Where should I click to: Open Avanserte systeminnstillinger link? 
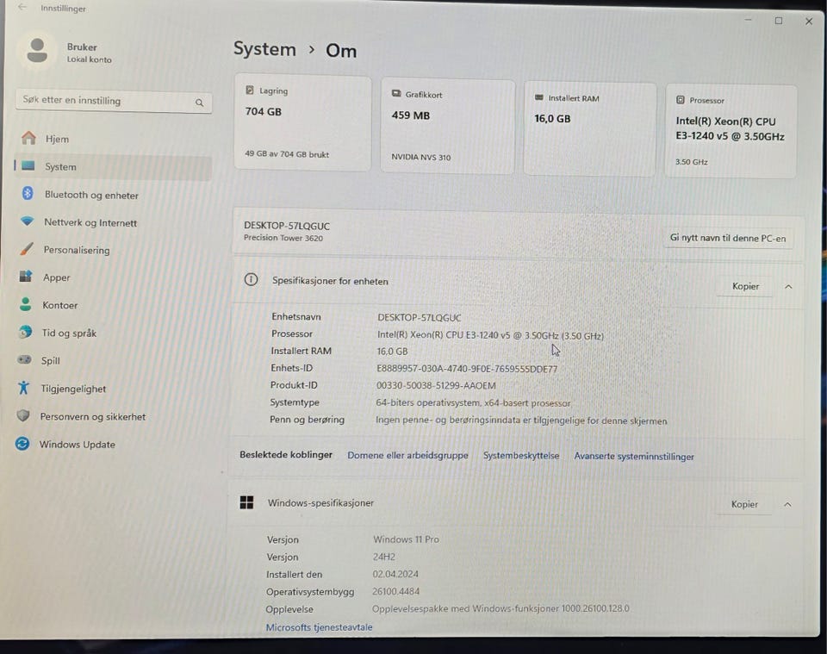634,456
